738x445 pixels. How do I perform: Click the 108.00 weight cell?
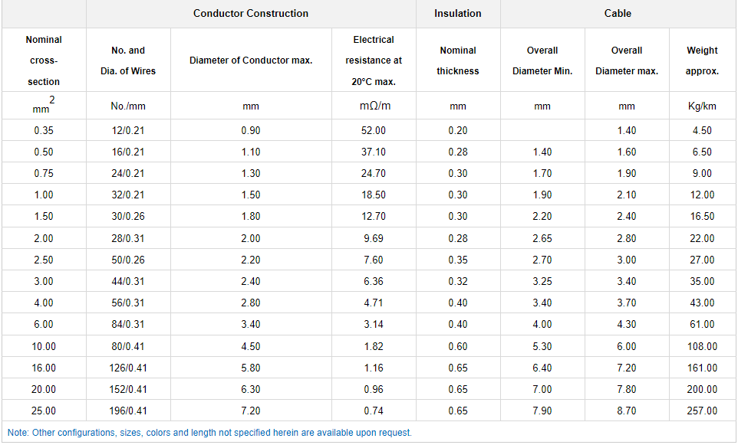702,347
